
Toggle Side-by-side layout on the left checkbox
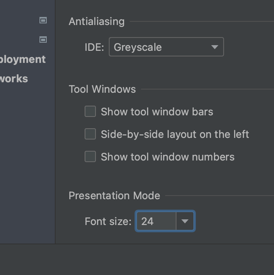(x=90, y=134)
